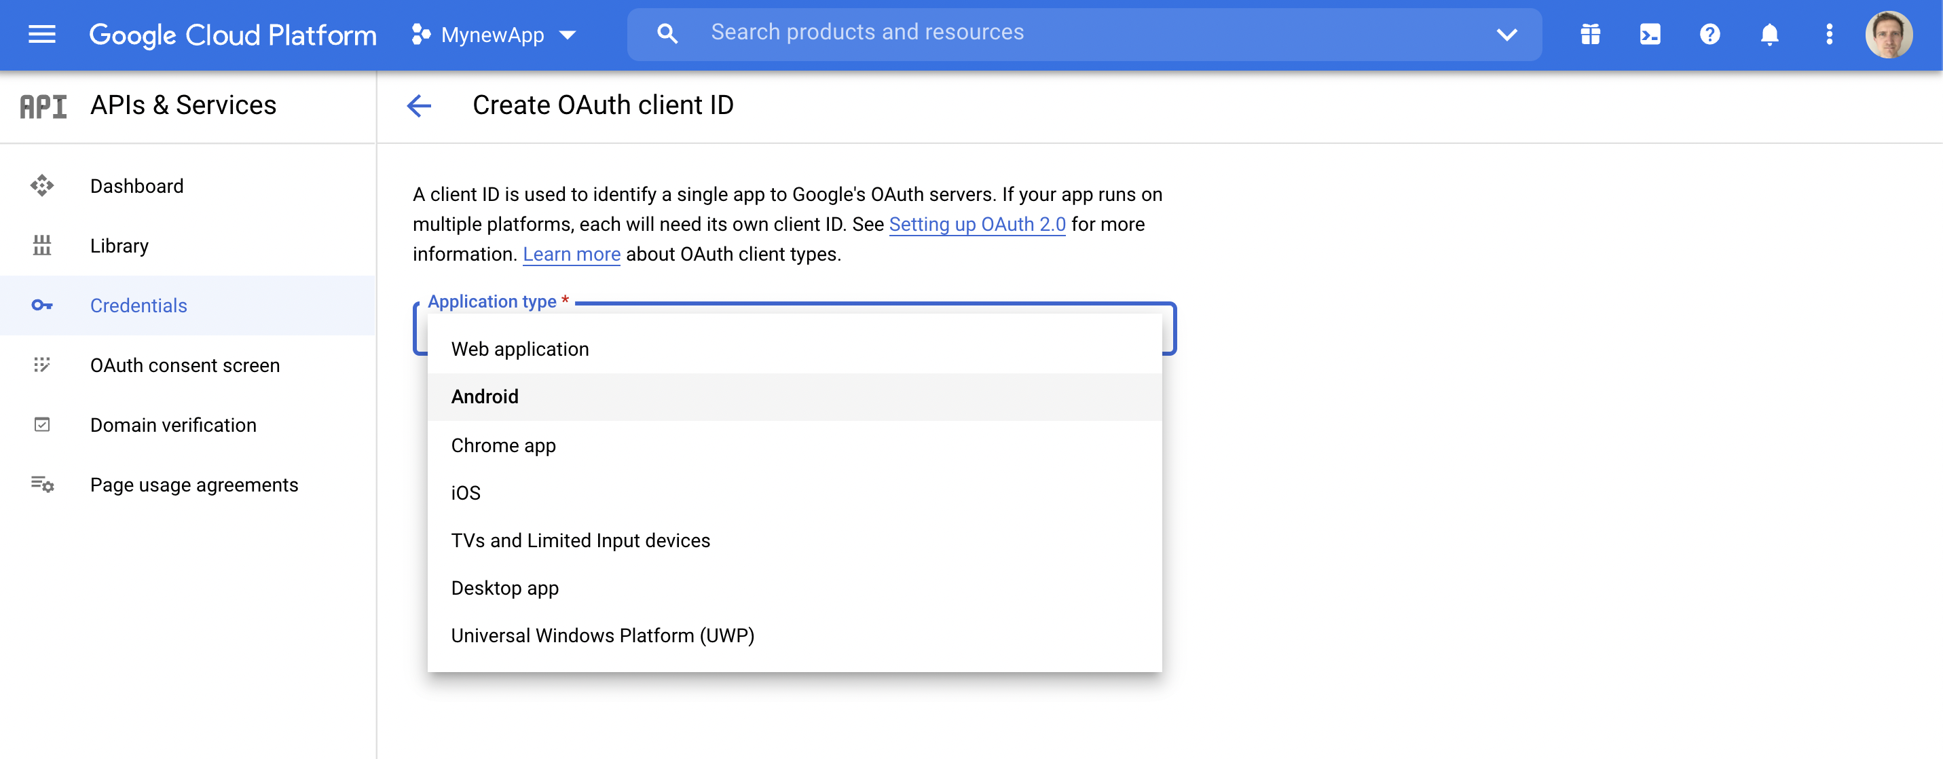Click the user profile avatar
Viewport: 1943px width, 759px height.
pyautogui.click(x=1888, y=35)
